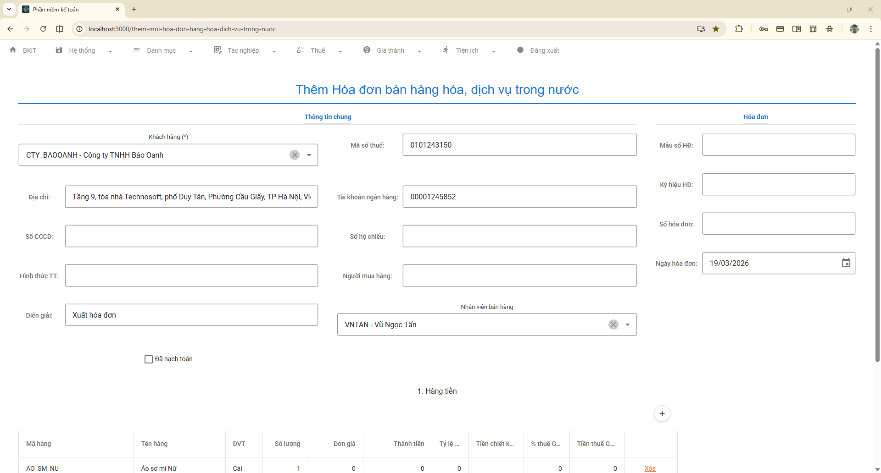The width and height of the screenshot is (881, 473).
Task: Switch to the Hóa đơn tab
Action: (x=755, y=117)
